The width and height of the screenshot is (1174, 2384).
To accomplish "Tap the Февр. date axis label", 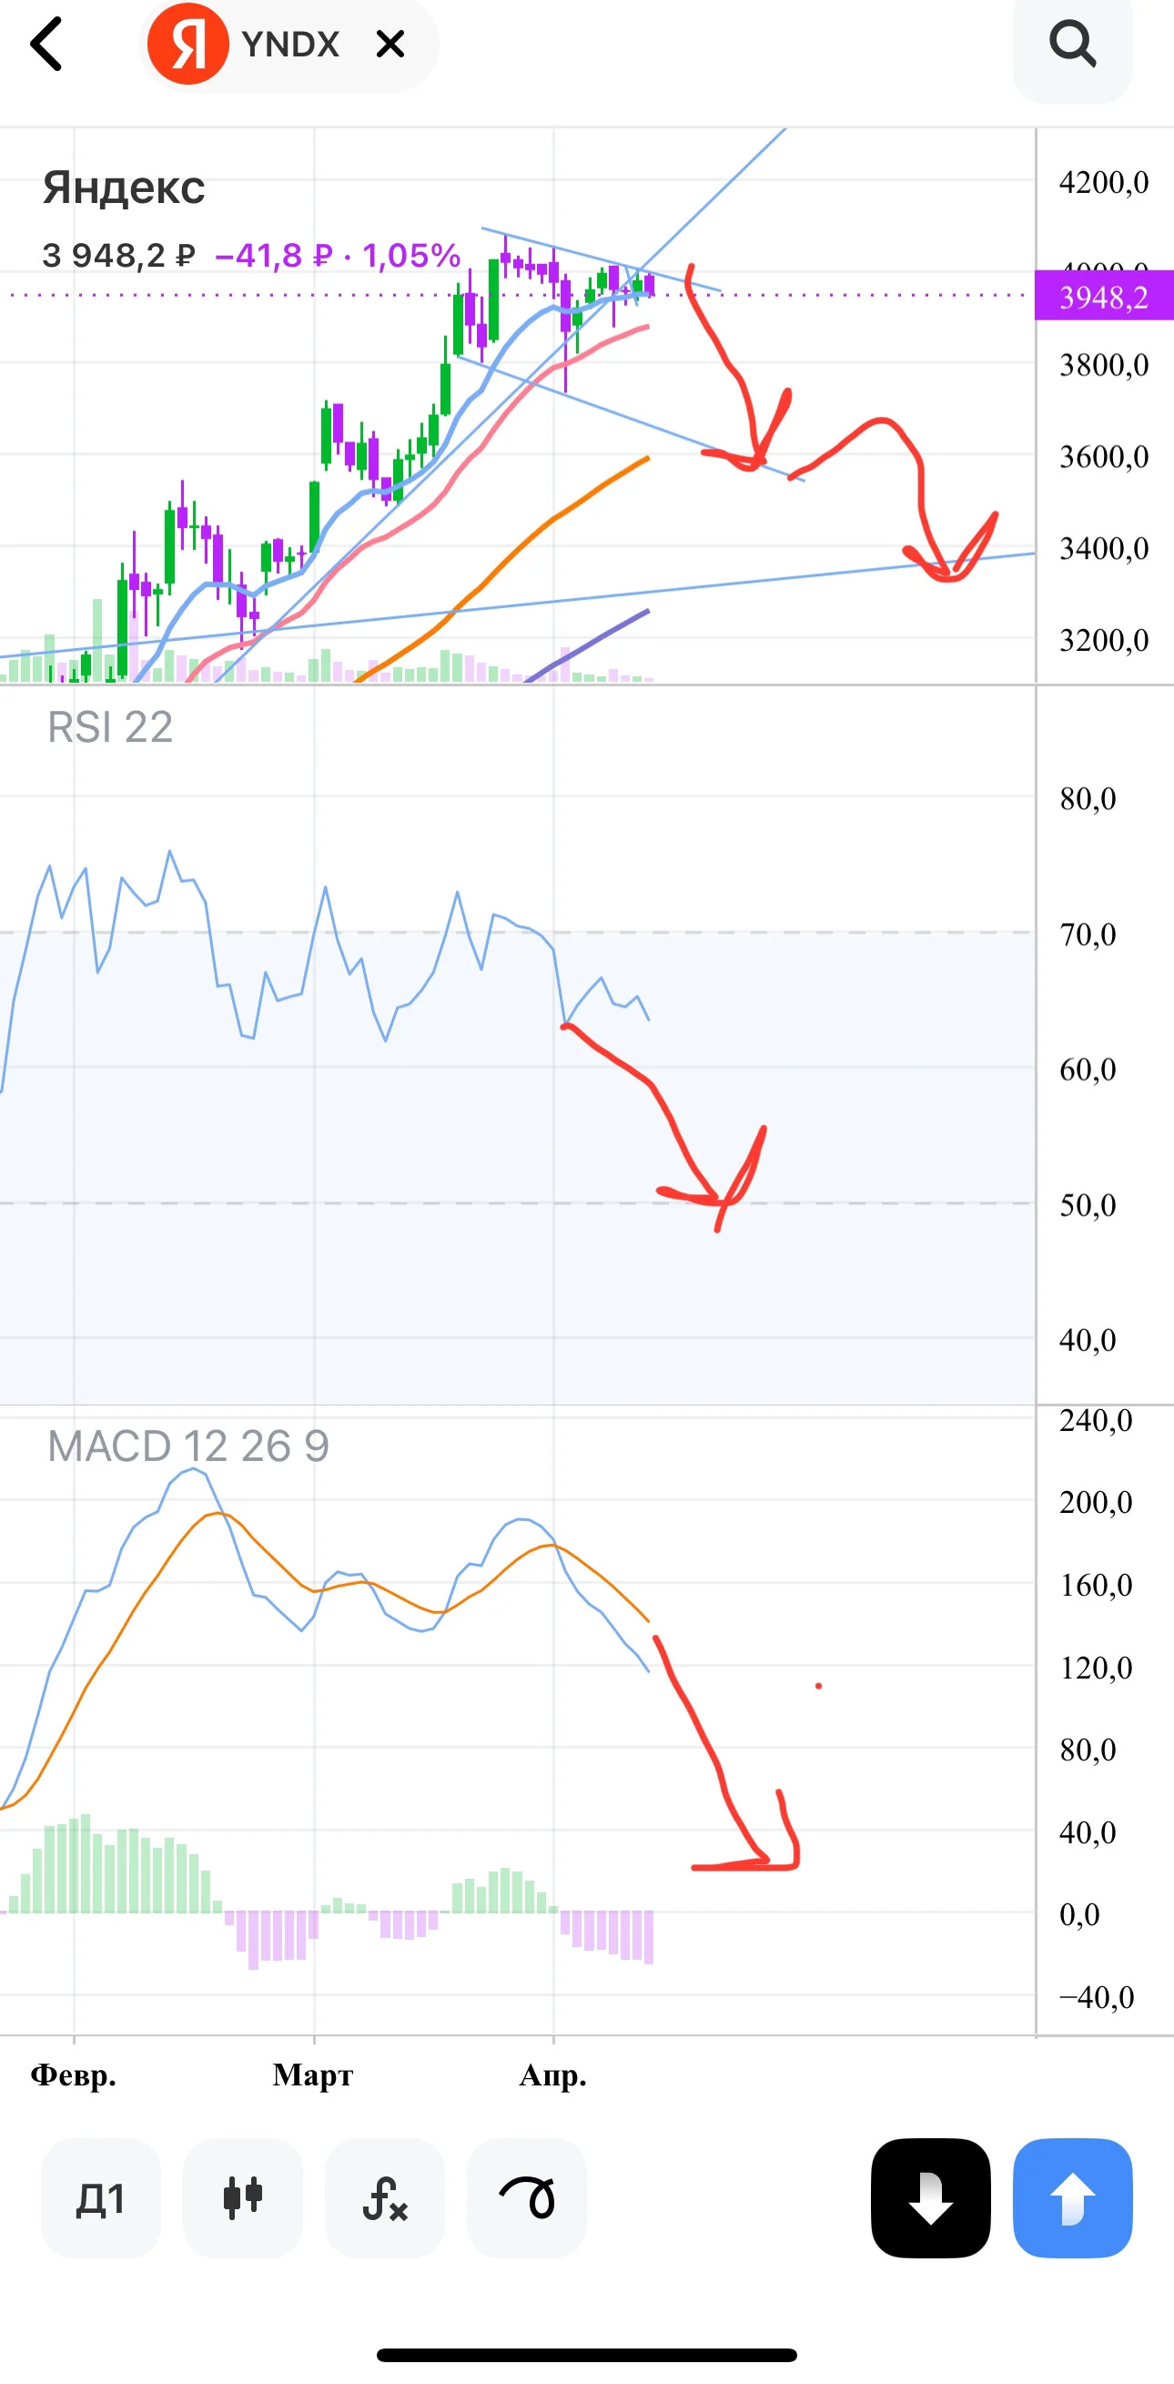I will point(74,2074).
